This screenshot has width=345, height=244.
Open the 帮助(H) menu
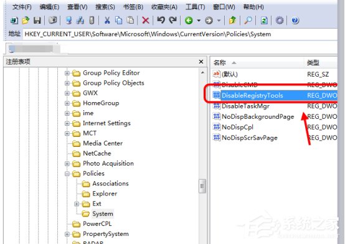coord(253,7)
